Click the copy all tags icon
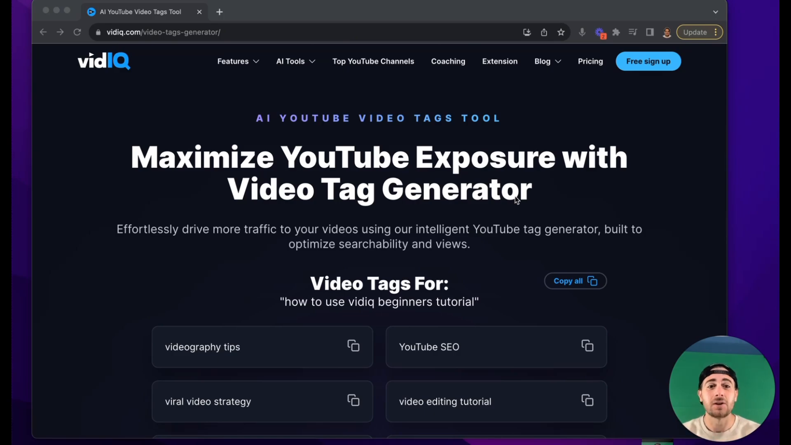The height and width of the screenshot is (445, 791). pos(592,281)
